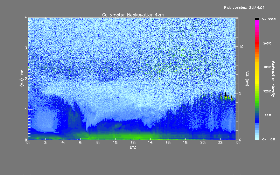This screenshot has height=175, width=280.
Task: Click the '2:' tick label on the UTC axis
Action: (x=45, y=142)
